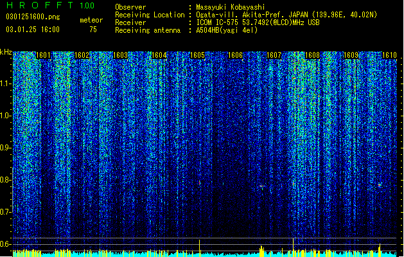Click the 1610 time marker
The width and height of the screenshot is (404, 257).
389,55
